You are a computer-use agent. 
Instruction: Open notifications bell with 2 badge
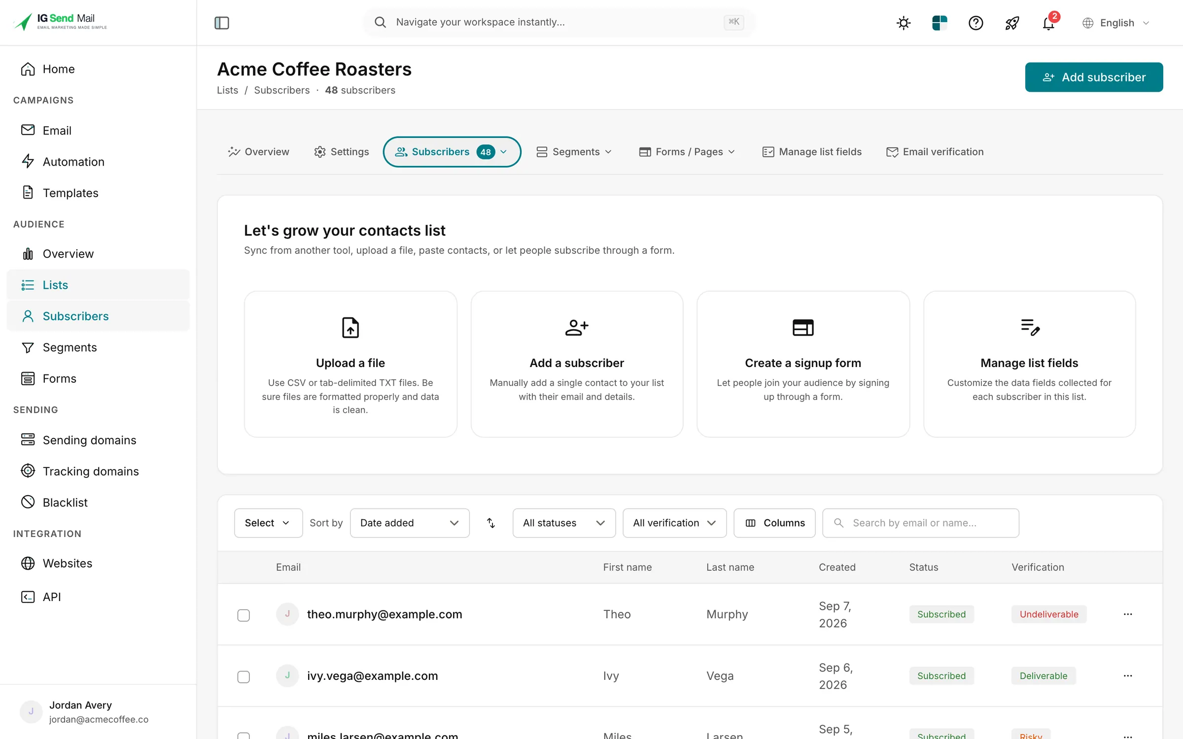pyautogui.click(x=1048, y=23)
